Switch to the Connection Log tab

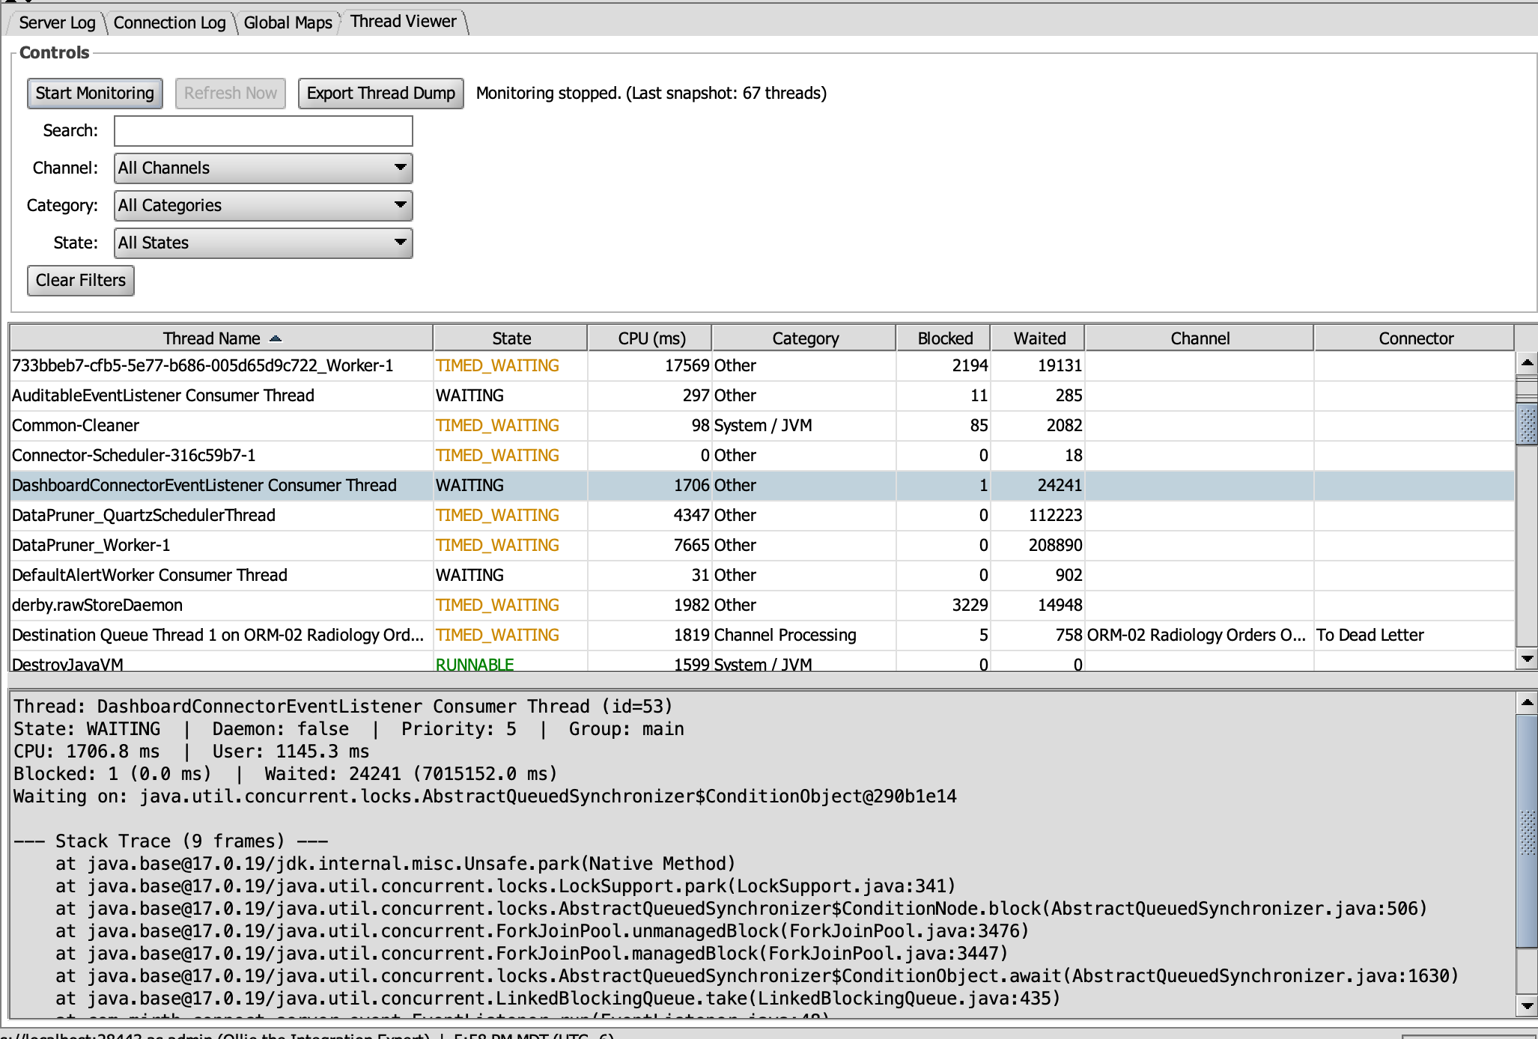point(169,22)
